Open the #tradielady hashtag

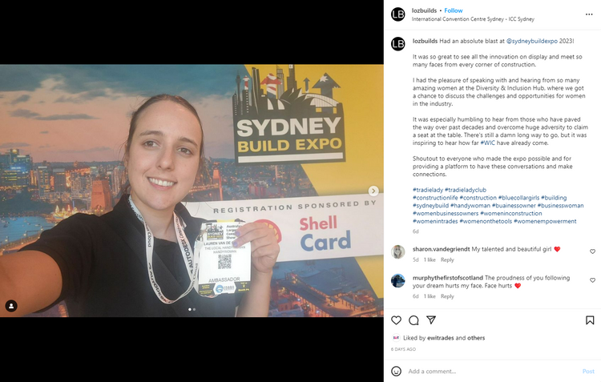pyautogui.click(x=428, y=190)
